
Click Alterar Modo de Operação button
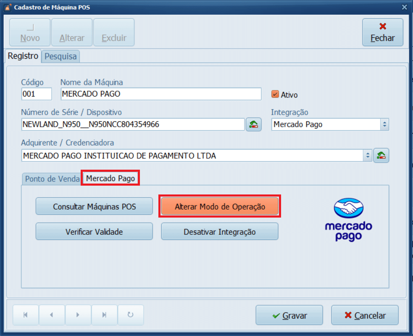[x=220, y=207]
